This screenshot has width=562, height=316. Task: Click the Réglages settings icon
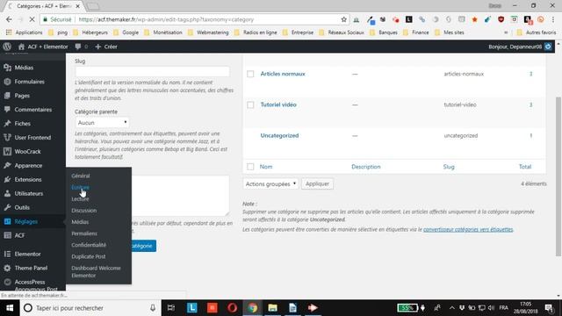(7, 221)
